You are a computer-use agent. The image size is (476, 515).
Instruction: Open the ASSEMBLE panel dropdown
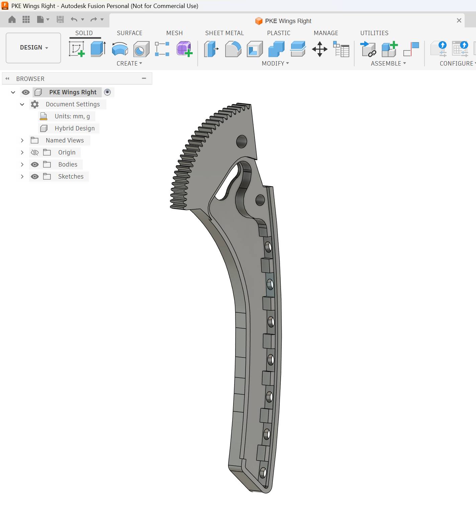[x=388, y=64]
